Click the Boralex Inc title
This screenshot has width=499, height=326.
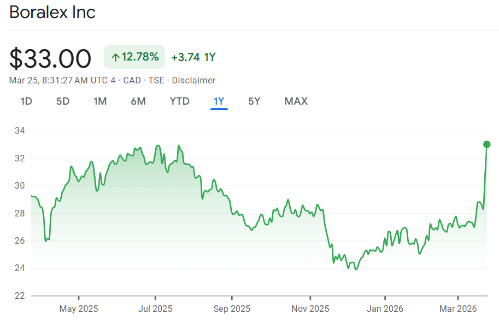coord(52,13)
